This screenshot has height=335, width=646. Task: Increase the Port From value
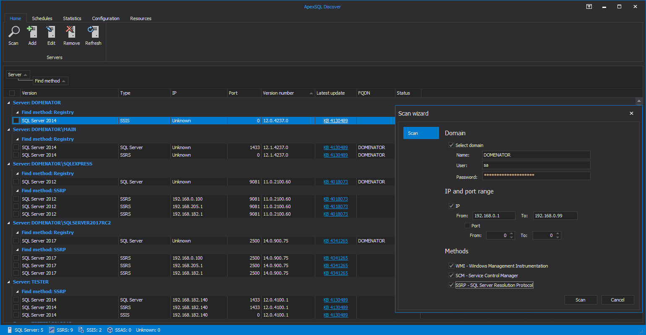[512, 234]
